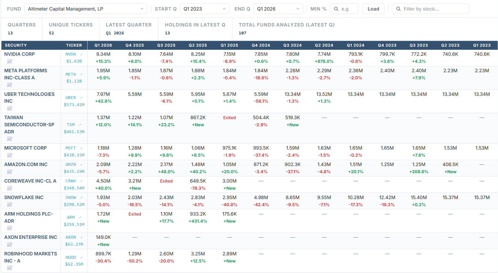Click external link arrow beside AXON

pyautogui.click(x=81, y=237)
